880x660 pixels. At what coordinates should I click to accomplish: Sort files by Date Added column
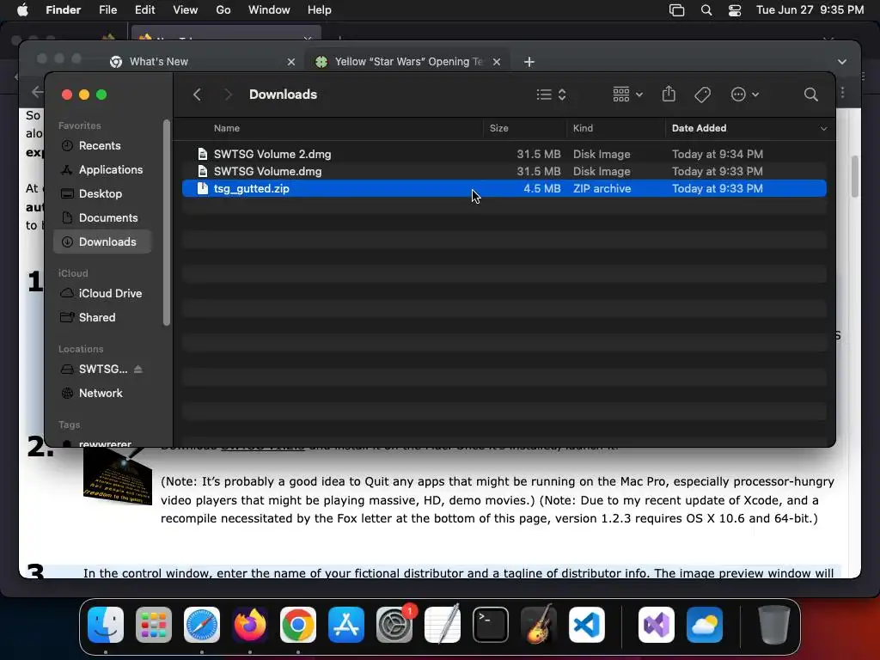pos(699,128)
